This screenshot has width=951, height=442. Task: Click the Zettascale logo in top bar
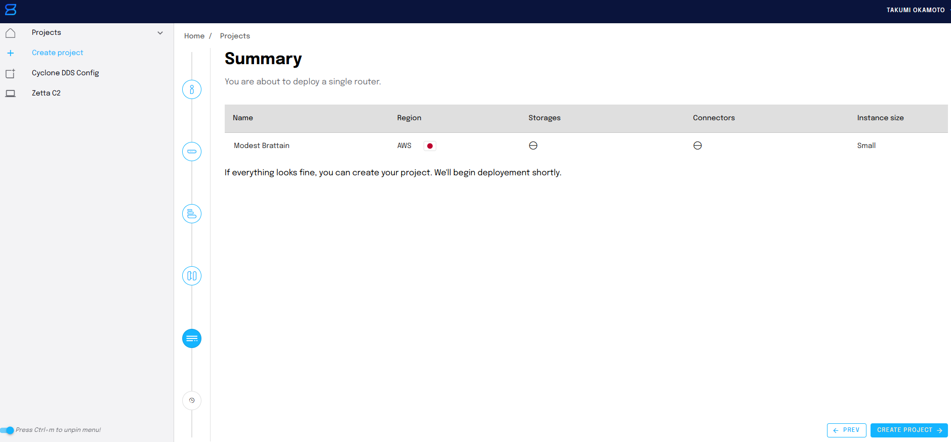[11, 10]
